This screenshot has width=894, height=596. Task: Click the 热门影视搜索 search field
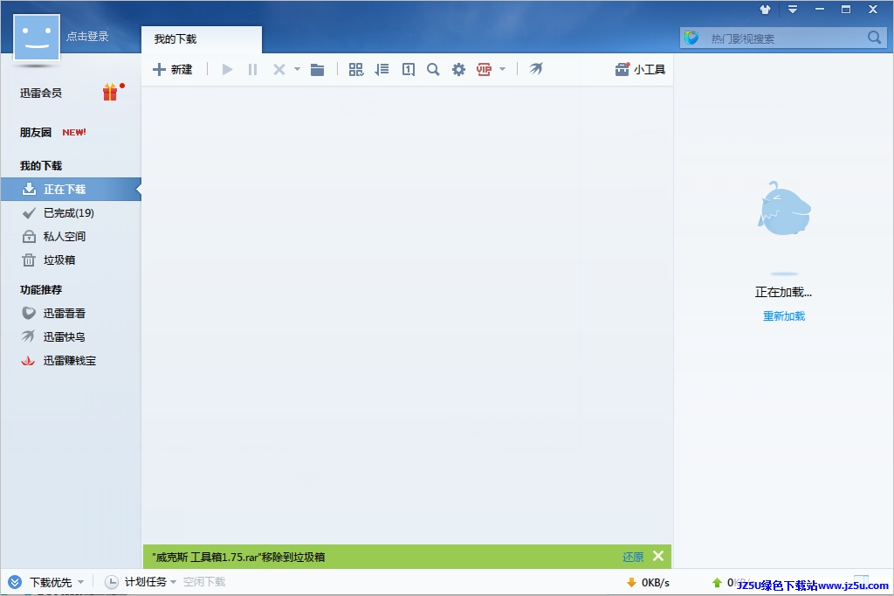pyautogui.click(x=783, y=38)
